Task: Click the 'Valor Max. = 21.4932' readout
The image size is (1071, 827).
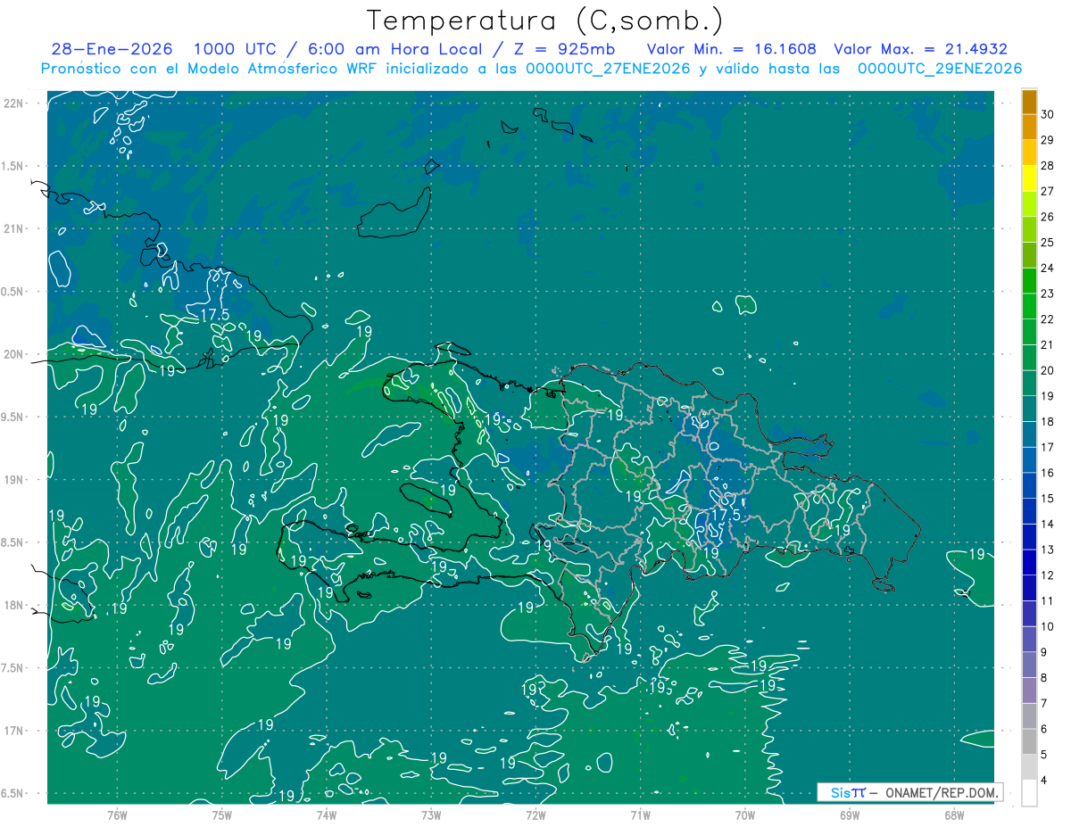Action: click(x=920, y=50)
